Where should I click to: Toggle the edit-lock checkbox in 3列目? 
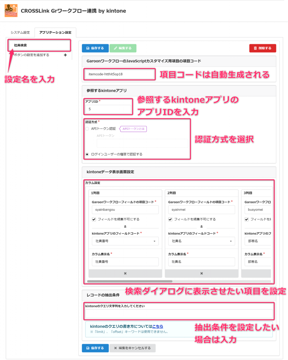point(247,219)
